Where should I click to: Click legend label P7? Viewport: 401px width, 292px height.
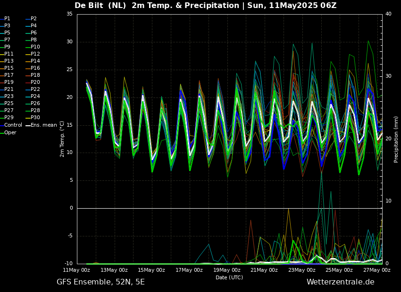pos(7,40)
